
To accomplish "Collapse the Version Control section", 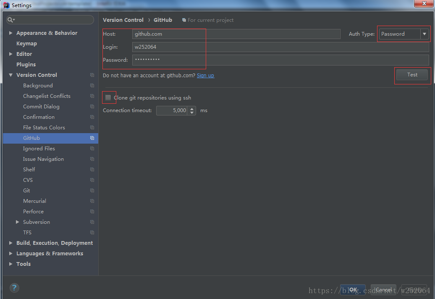I will pos(10,75).
